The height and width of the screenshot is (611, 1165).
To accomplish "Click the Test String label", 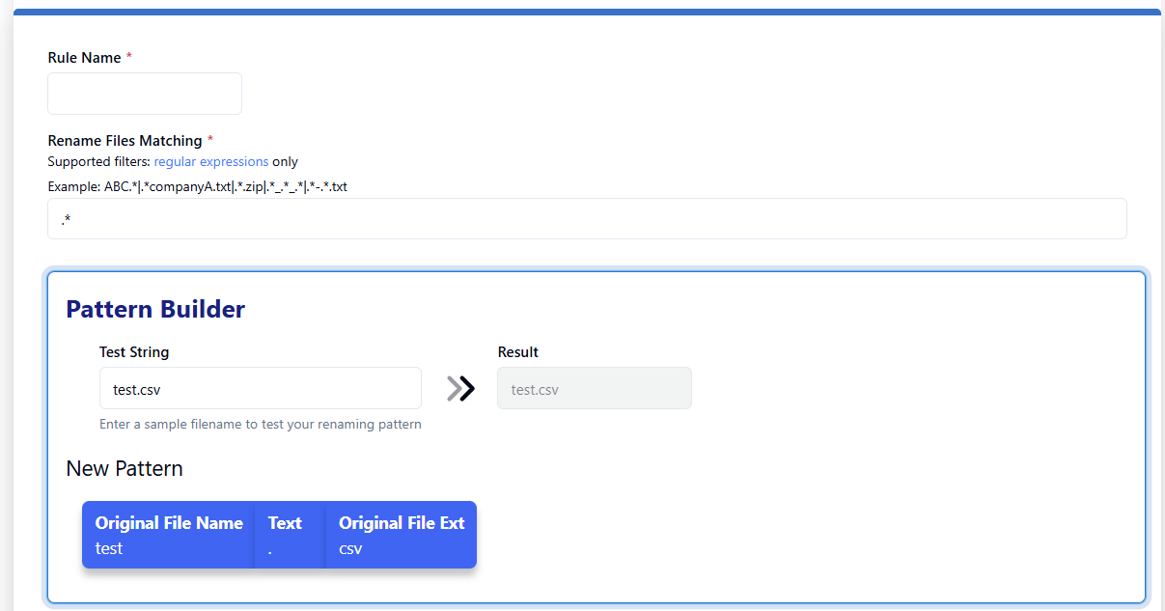I will (x=134, y=352).
